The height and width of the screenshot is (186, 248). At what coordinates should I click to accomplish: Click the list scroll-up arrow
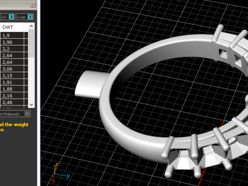tap(32, 26)
